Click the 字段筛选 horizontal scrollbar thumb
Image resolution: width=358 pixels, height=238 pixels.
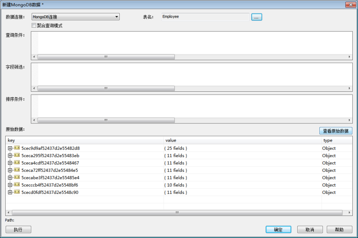click(106, 88)
